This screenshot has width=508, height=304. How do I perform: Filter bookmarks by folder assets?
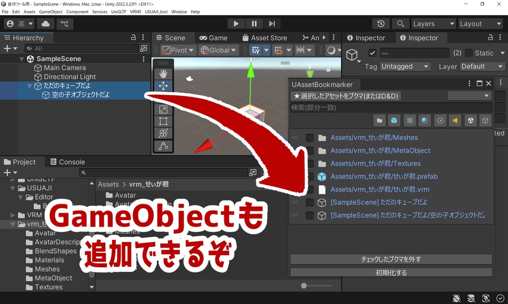pyautogui.click(x=379, y=120)
